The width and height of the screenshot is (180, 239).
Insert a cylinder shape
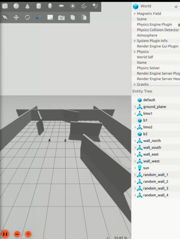(x=39, y=6)
